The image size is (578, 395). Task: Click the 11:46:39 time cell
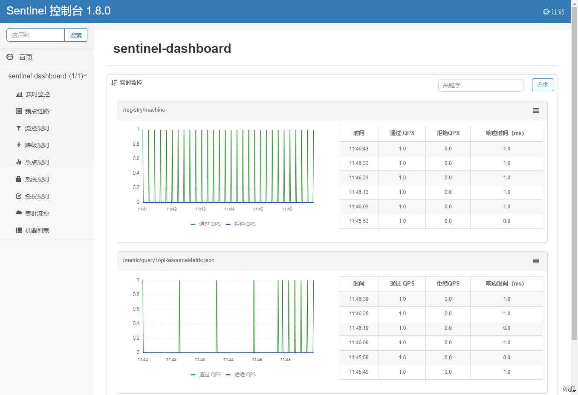pyautogui.click(x=359, y=299)
